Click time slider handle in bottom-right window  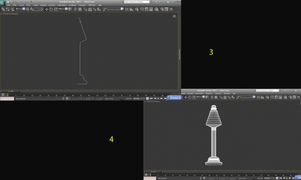coord(153,172)
